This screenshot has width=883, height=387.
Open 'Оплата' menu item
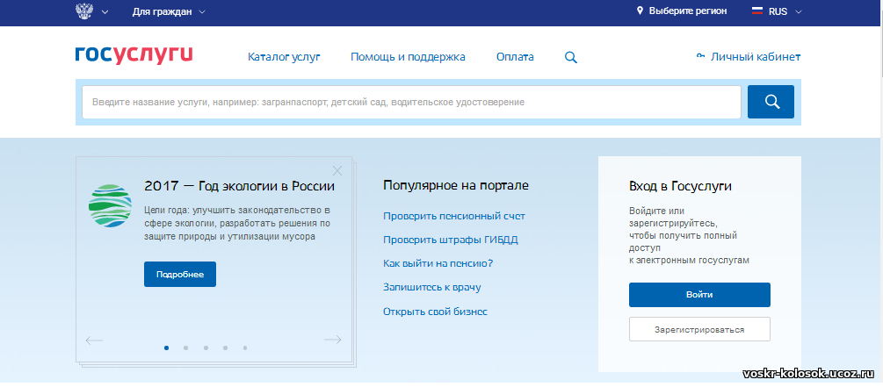[515, 57]
